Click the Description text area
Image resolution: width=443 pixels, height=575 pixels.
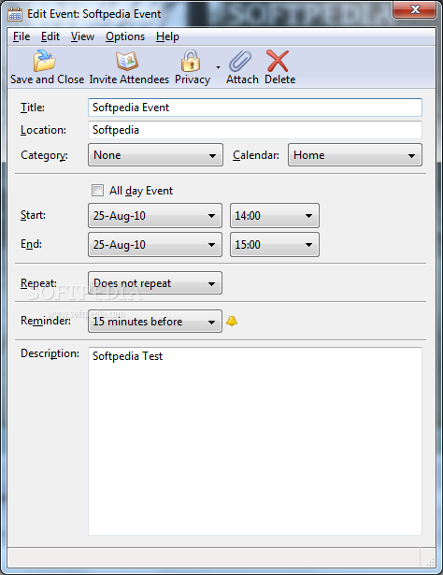pos(255,441)
